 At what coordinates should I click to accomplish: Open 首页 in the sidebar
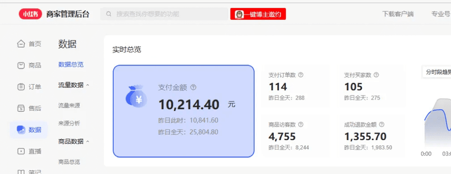click(x=29, y=44)
